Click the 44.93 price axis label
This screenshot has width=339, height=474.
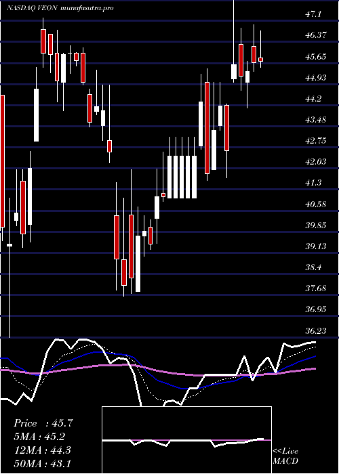point(316,78)
